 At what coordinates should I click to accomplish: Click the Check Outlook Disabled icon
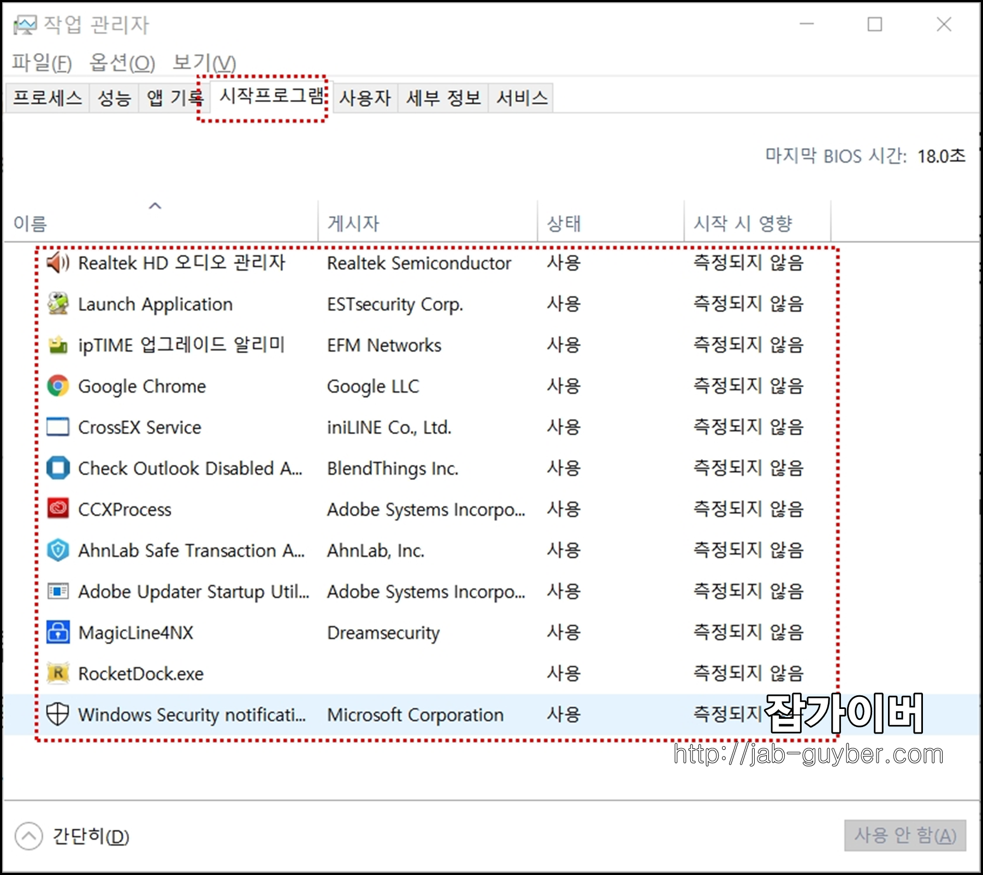58,468
